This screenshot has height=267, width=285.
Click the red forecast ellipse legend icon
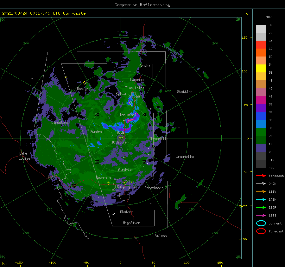click(x=261, y=231)
